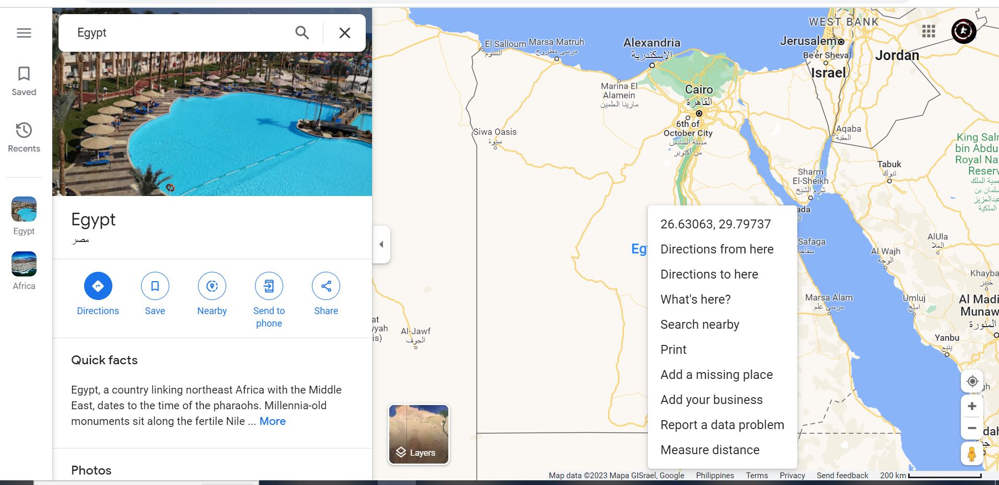
Task: Open the Google apps grid icon
Action: (928, 31)
